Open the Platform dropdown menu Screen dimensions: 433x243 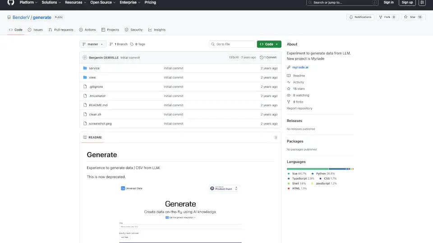click(28, 3)
